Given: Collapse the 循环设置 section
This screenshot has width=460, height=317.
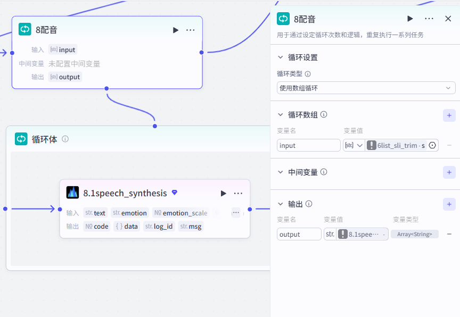Looking at the screenshot, I should [281, 57].
